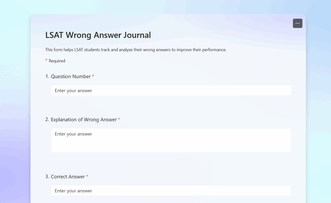Click the Required legend text
Viewport: 331px width, 203px height.
click(x=57, y=61)
